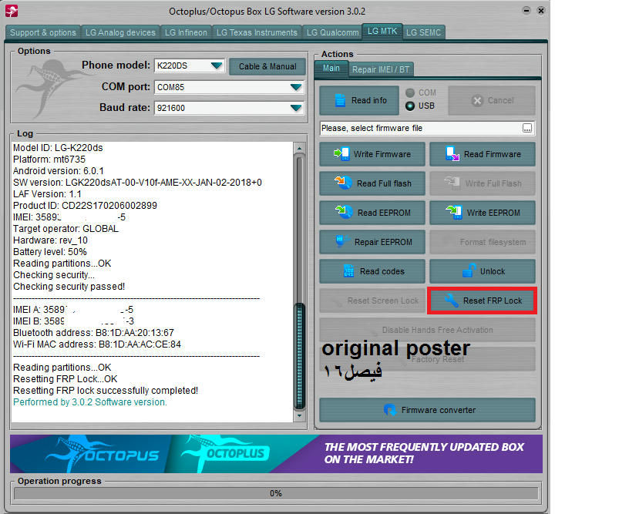Click the Write Firmware button label
629x514 pixels.
coord(382,154)
